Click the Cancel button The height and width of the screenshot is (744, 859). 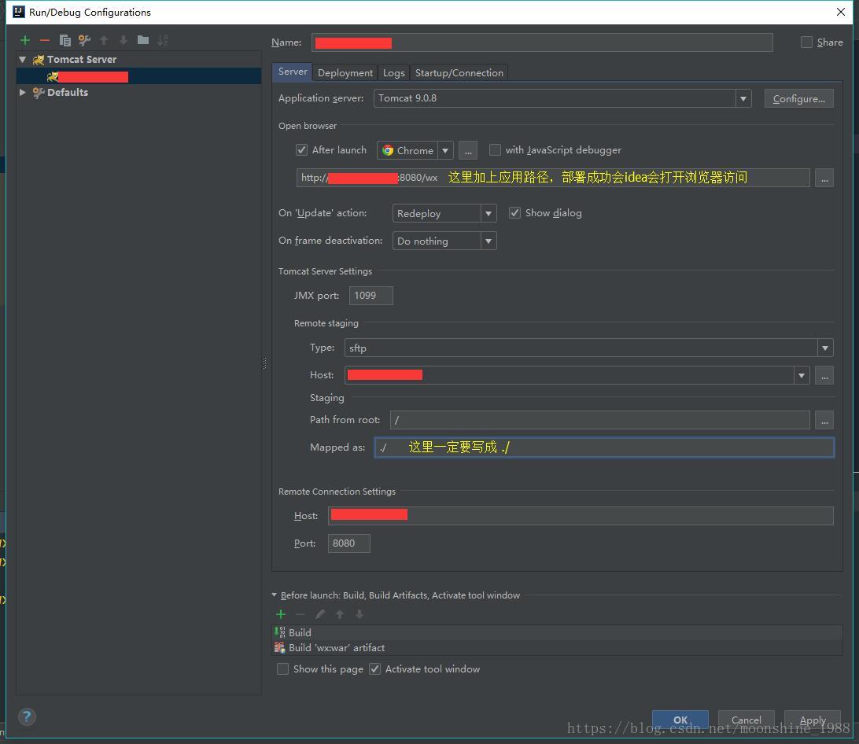(x=747, y=720)
